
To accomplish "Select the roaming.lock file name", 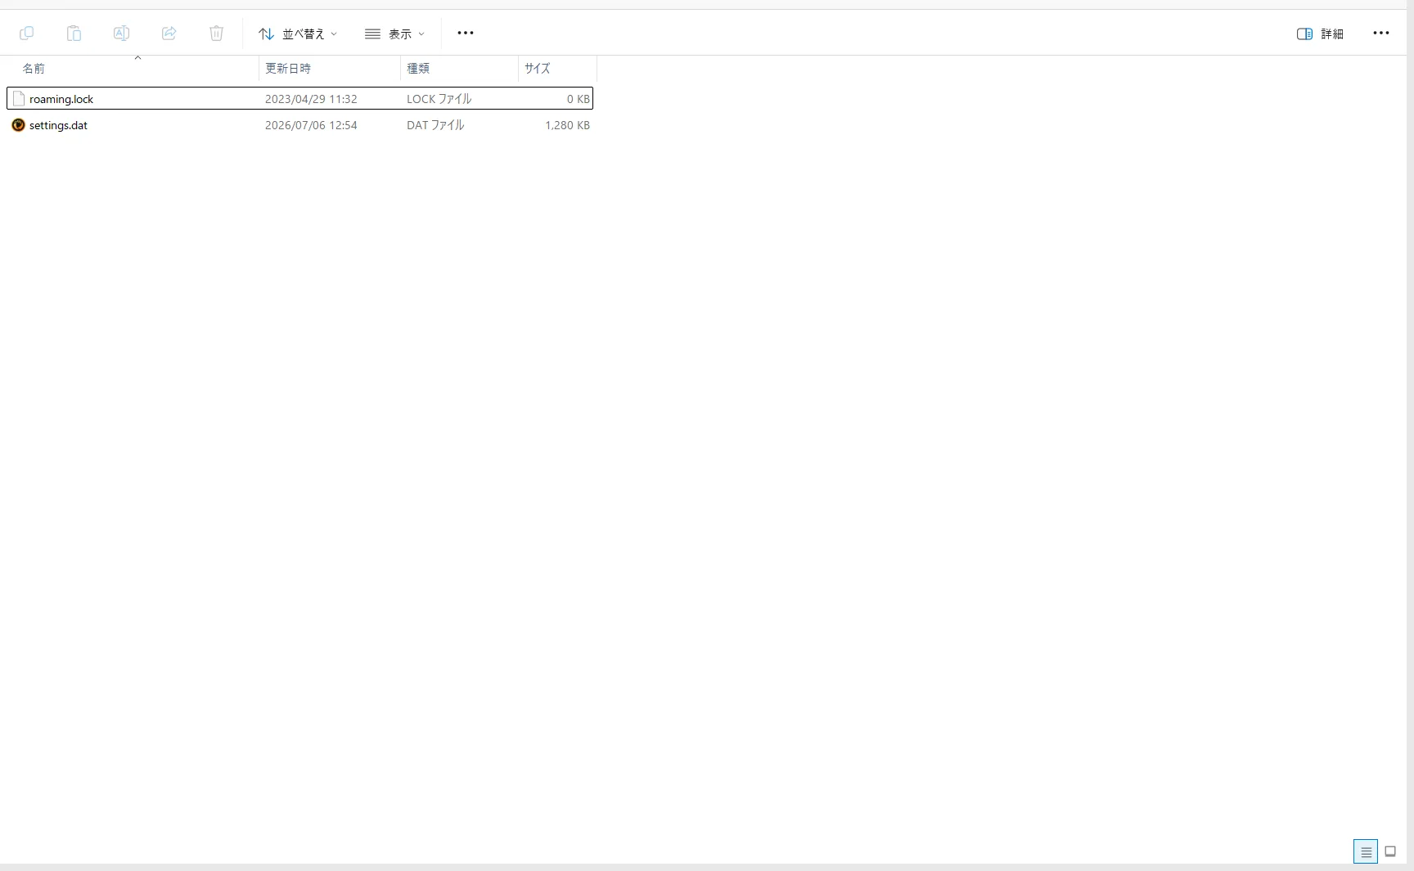I will [61, 99].
